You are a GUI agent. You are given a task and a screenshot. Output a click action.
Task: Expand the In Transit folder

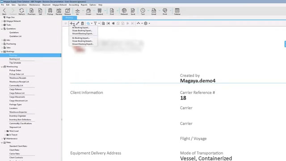click(5, 135)
